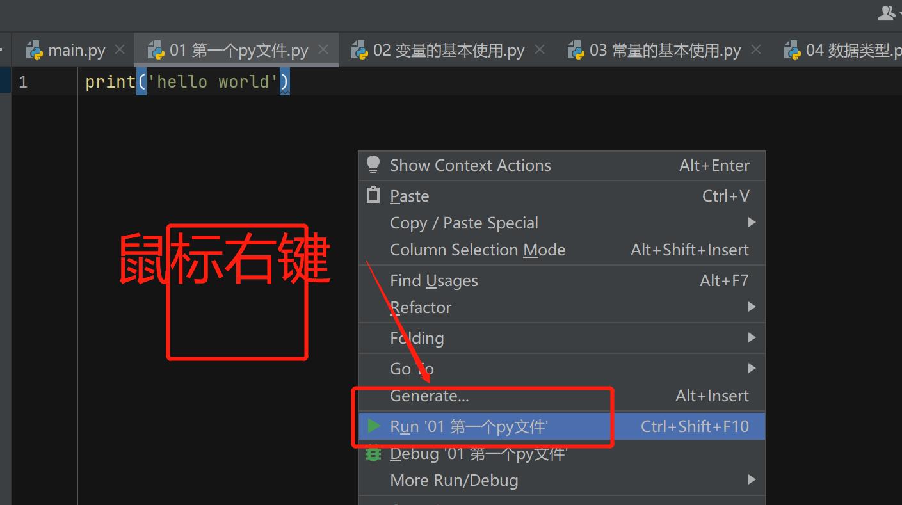Expand the More Run/Debug submenu
This screenshot has height=505, width=902.
[x=561, y=480]
